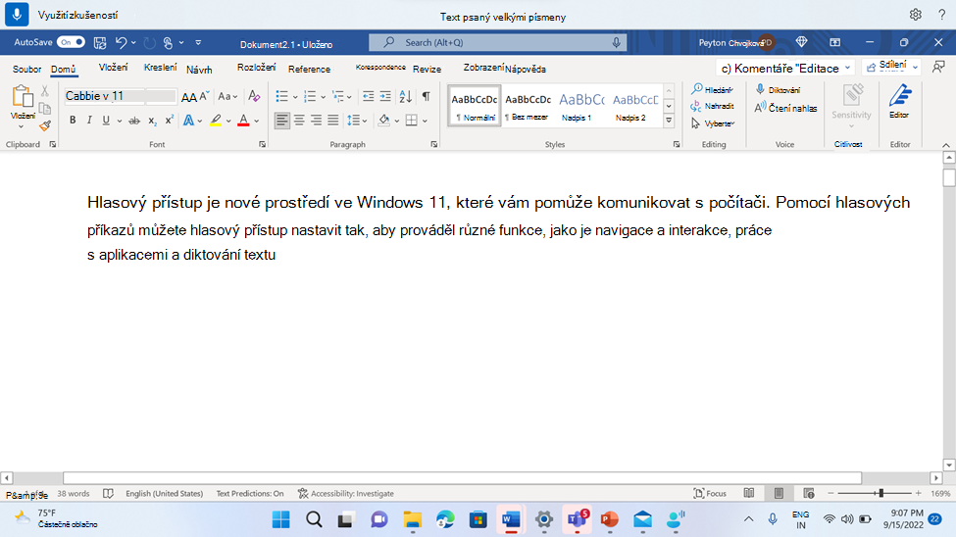Click the voice access microphone icon
The width and height of the screenshot is (956, 537).
pyautogui.click(x=17, y=14)
